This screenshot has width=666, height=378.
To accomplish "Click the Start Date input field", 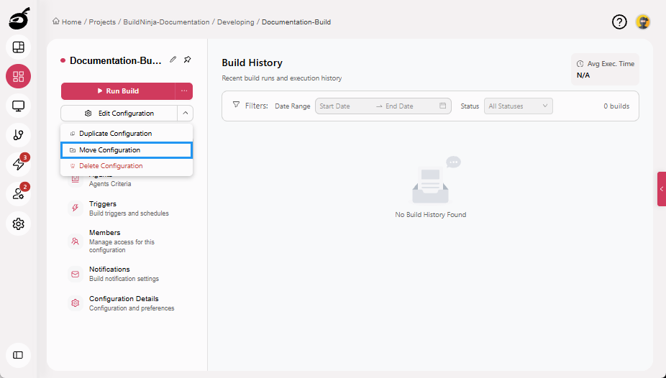I will coord(344,106).
